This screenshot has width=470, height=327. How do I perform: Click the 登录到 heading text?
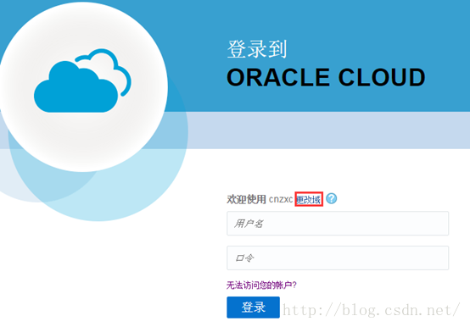(x=257, y=49)
